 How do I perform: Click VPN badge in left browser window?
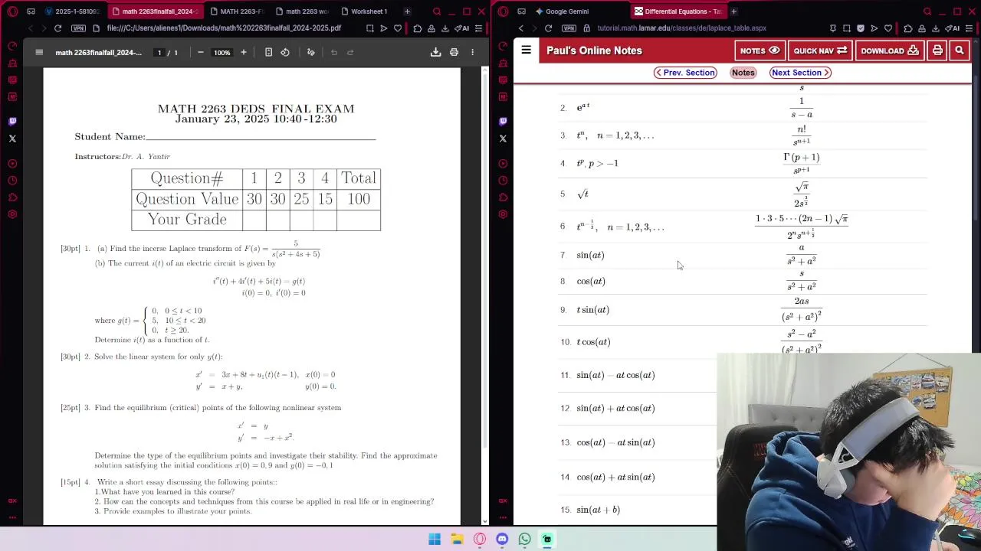[x=79, y=28]
